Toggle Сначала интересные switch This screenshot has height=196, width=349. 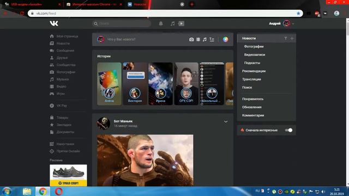click(x=288, y=130)
